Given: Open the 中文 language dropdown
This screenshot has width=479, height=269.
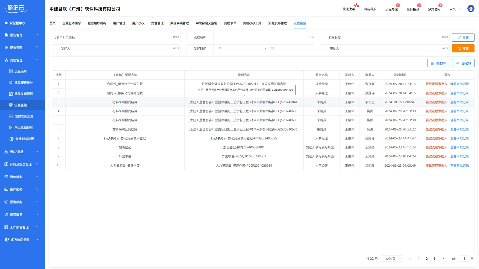Looking at the screenshot, I should pyautogui.click(x=455, y=9).
